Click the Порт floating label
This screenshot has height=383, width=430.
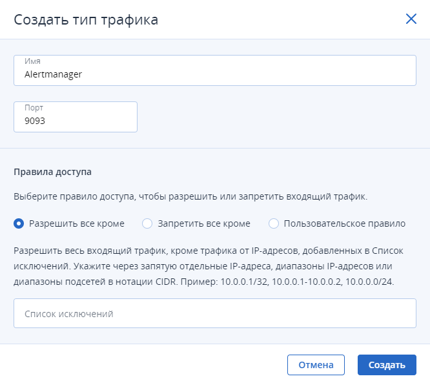pyautogui.click(x=34, y=108)
